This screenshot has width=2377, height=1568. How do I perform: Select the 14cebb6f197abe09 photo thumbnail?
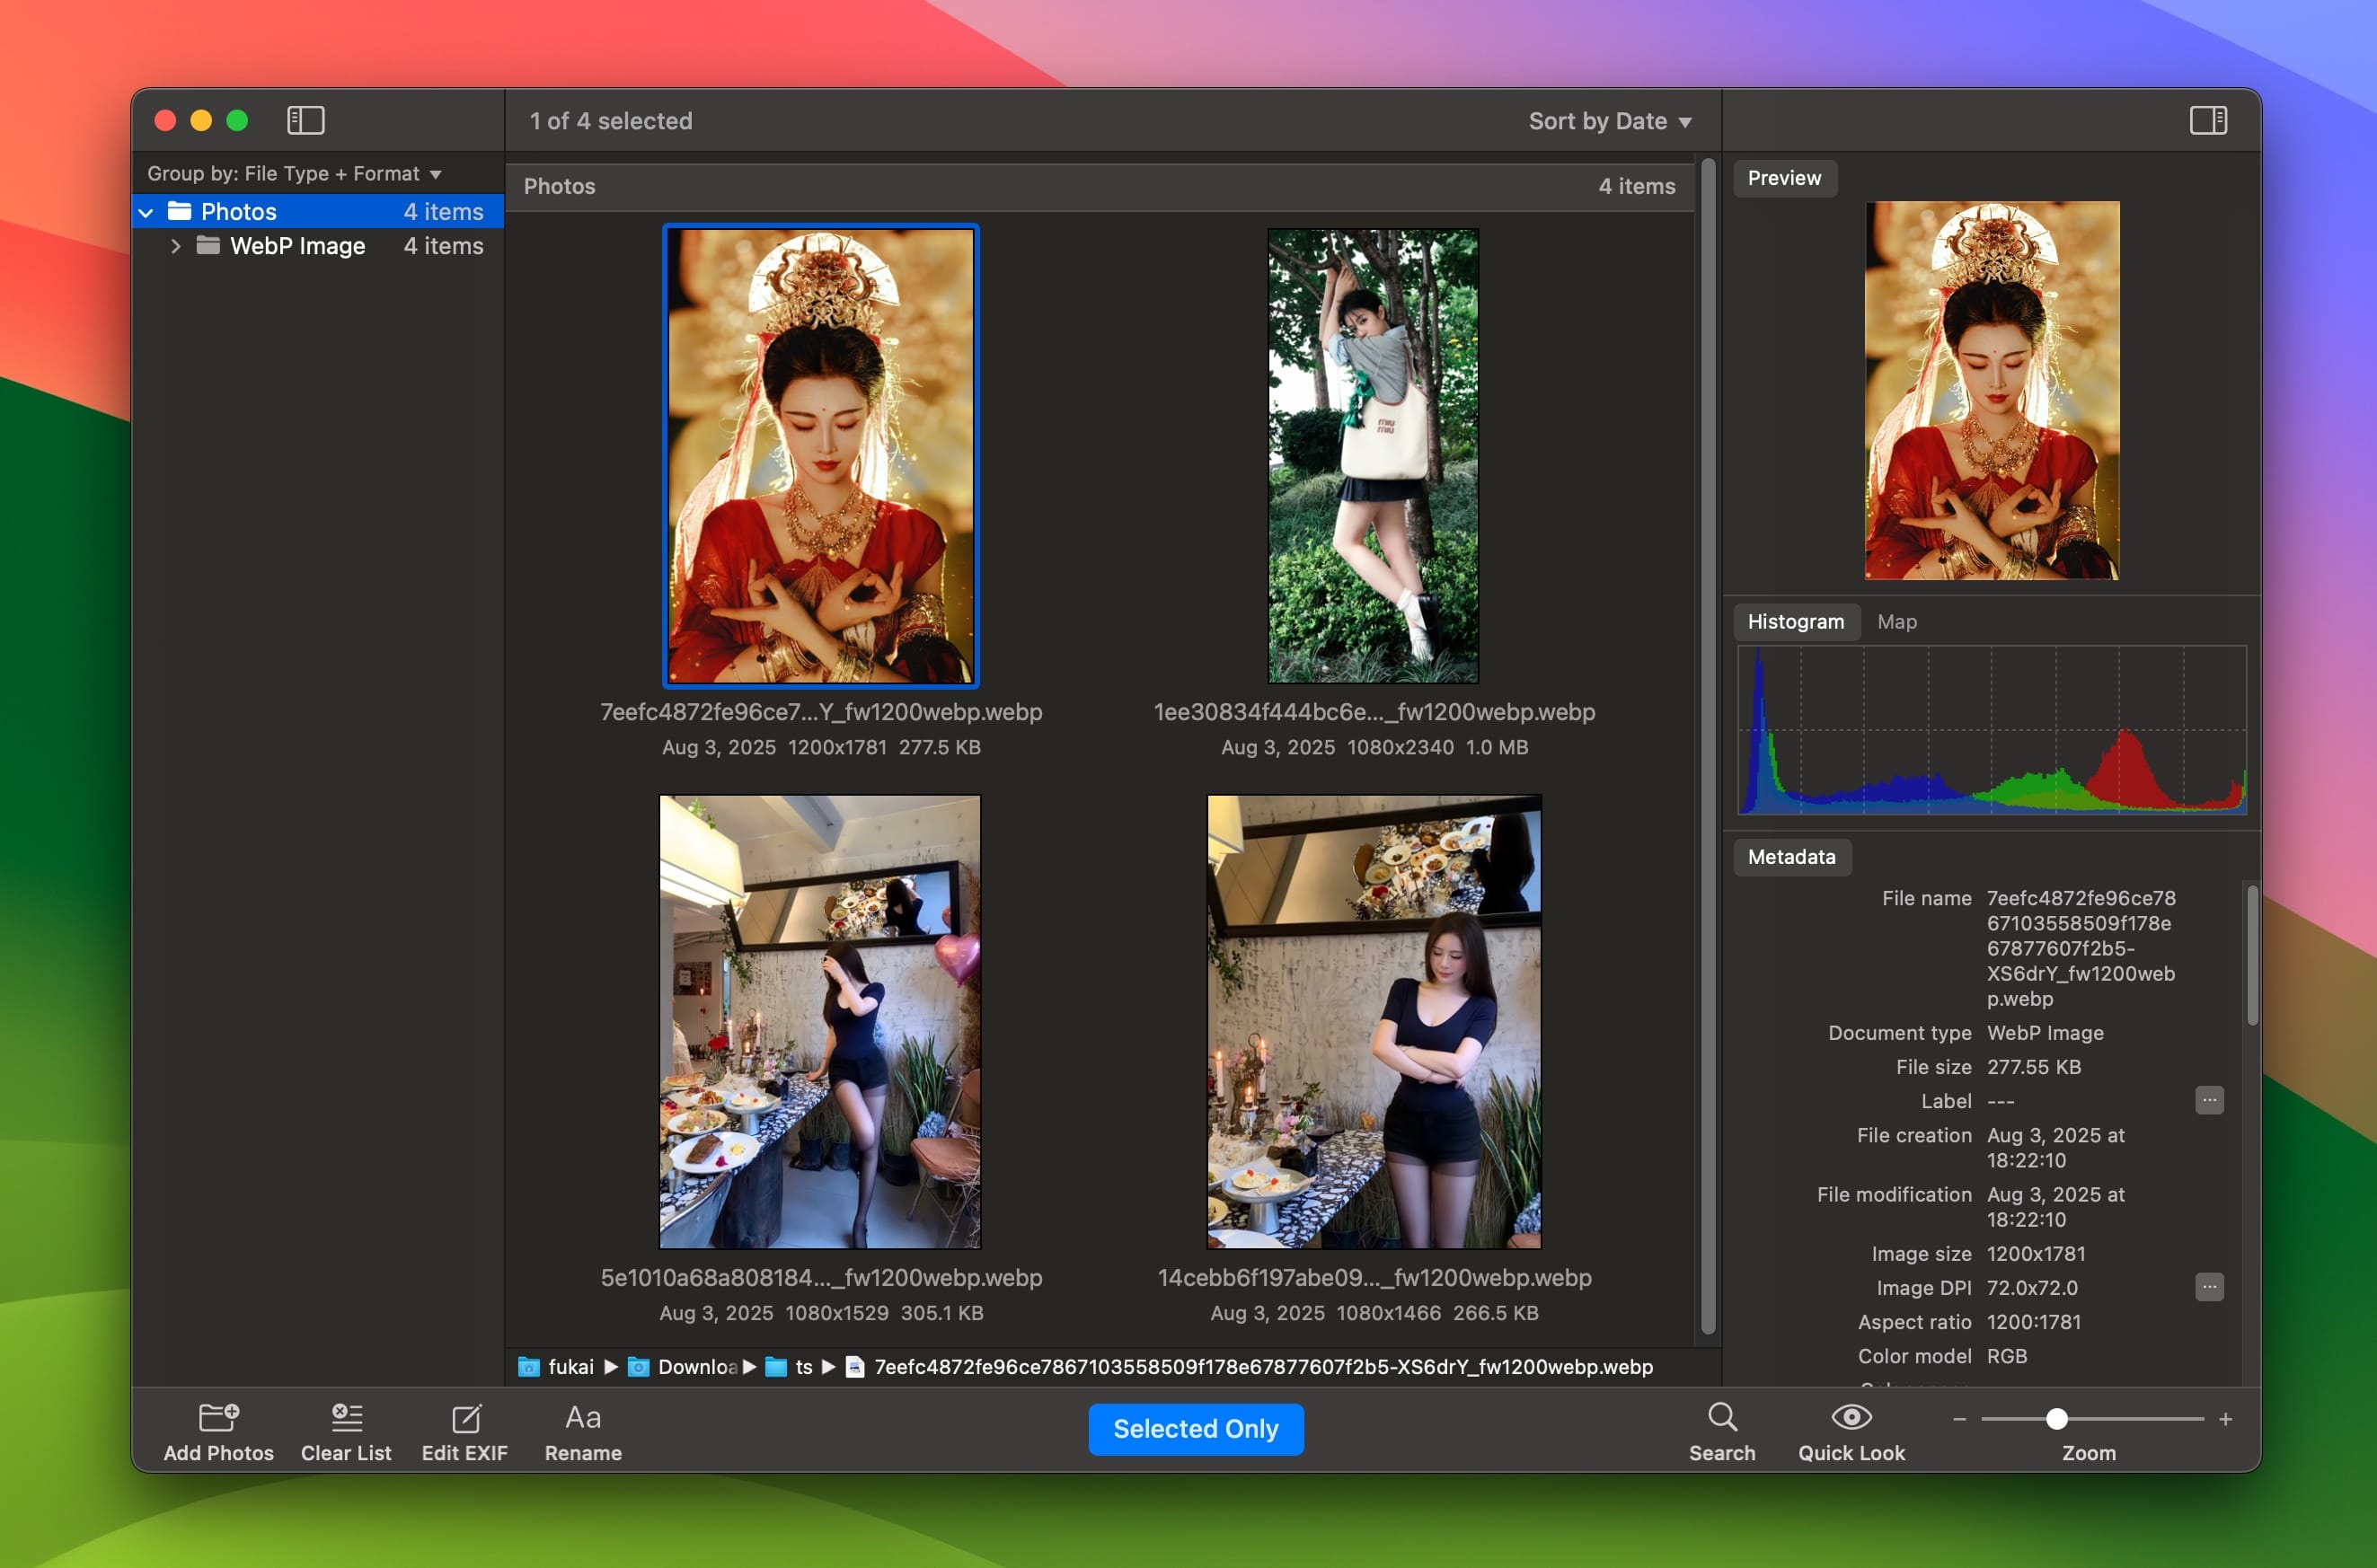point(1373,1021)
